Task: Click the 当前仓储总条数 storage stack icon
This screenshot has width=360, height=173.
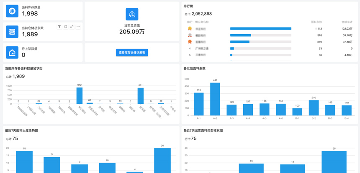Action: 12,32
